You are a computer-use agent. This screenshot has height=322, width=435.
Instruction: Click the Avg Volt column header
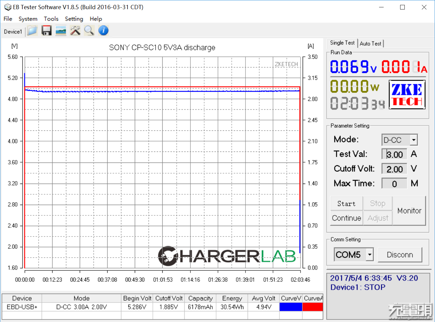pos(264,298)
